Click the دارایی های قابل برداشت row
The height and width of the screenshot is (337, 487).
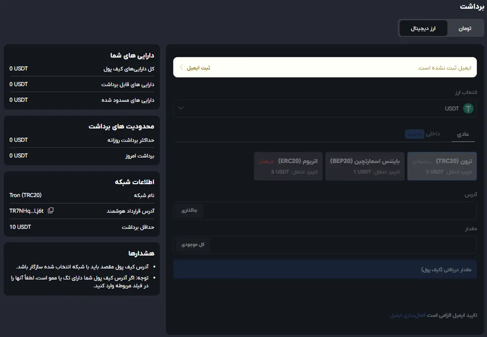[x=82, y=84]
